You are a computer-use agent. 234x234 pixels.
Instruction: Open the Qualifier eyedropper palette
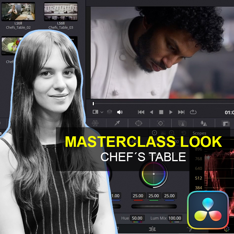pos(117,123)
